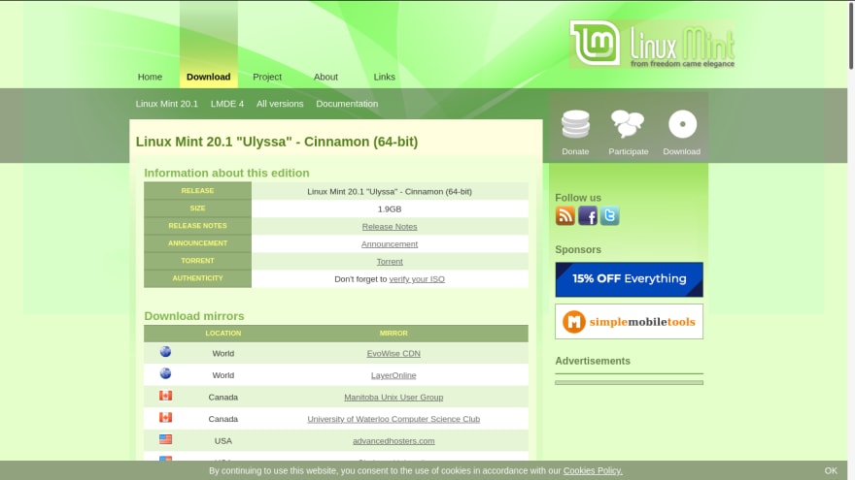Go to the Home menu
Screen dimensions: 855x480
150,77
